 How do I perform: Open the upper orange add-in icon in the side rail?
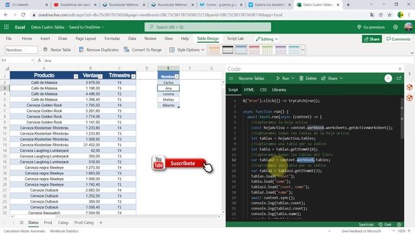(409, 87)
